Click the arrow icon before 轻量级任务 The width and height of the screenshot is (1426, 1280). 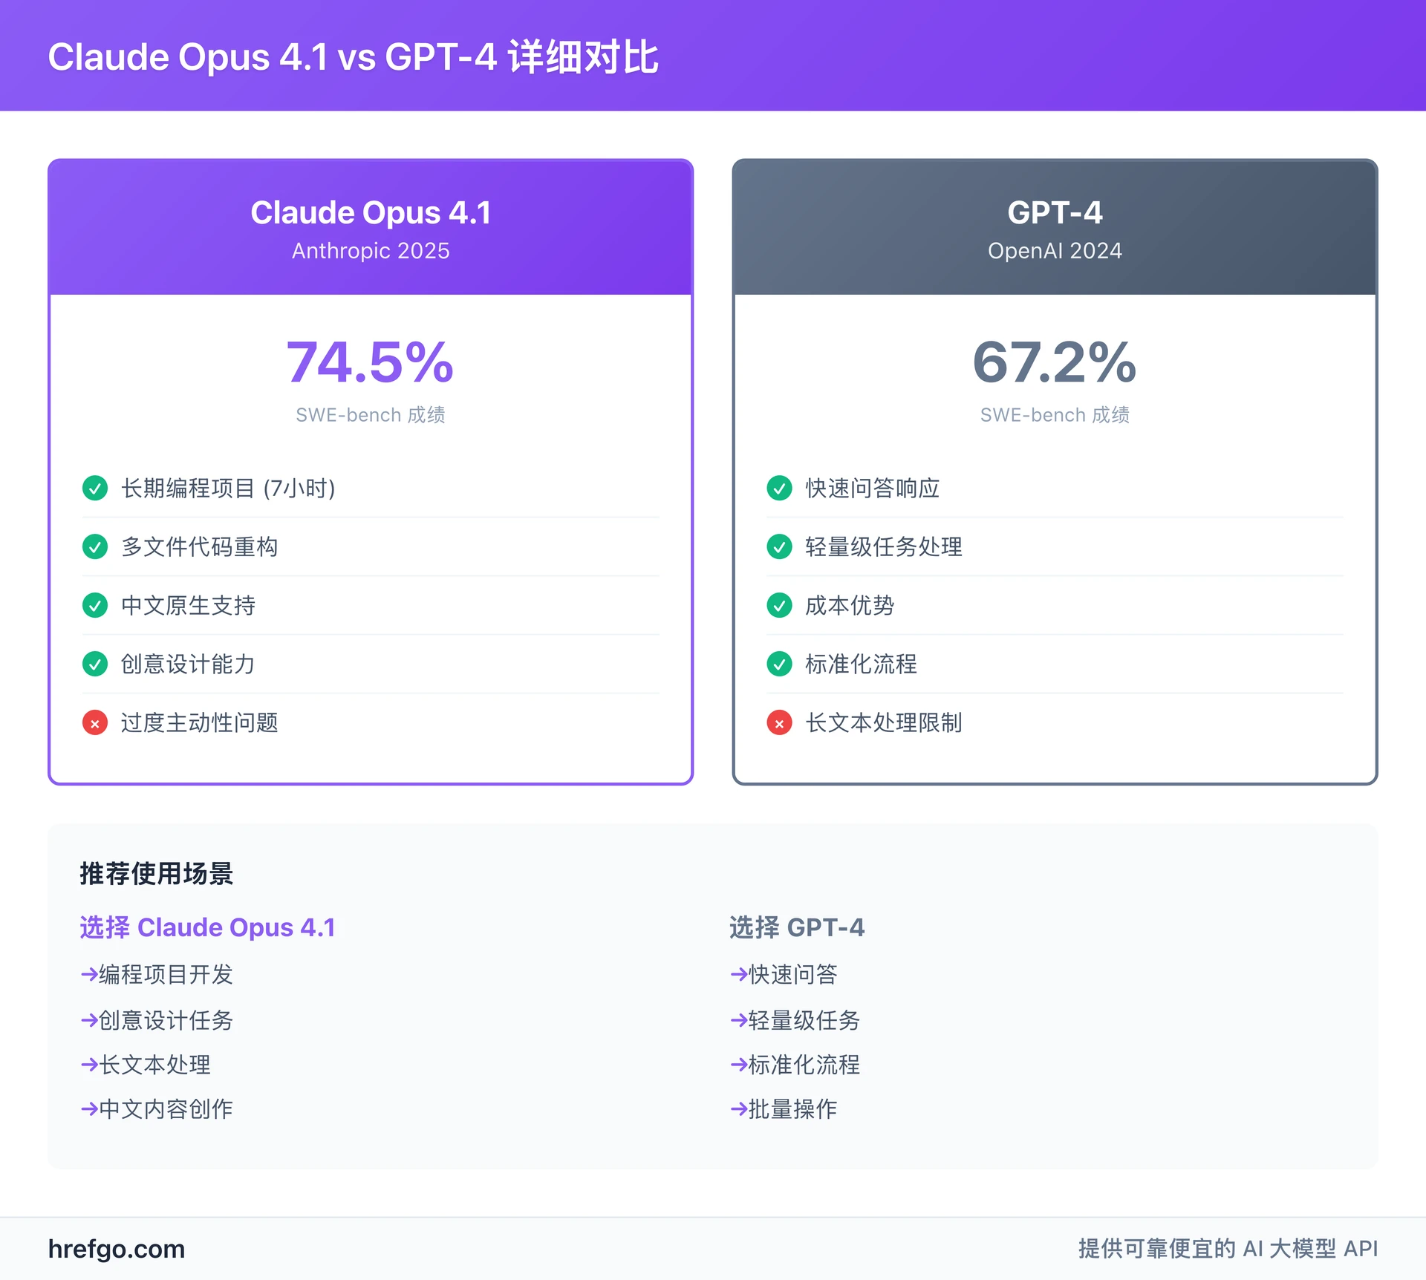click(x=739, y=1020)
